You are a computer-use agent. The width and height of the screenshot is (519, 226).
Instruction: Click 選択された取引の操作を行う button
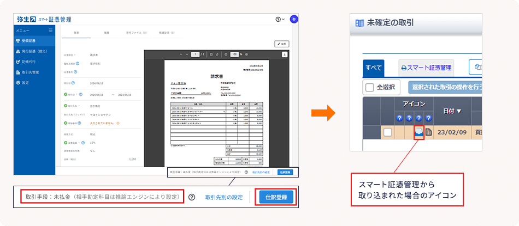(445, 88)
